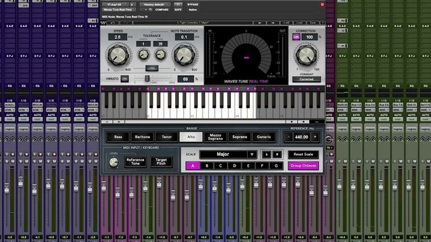Increase reference frequency with plus button
Viewport: 431px width, 242px height.
(x=315, y=137)
